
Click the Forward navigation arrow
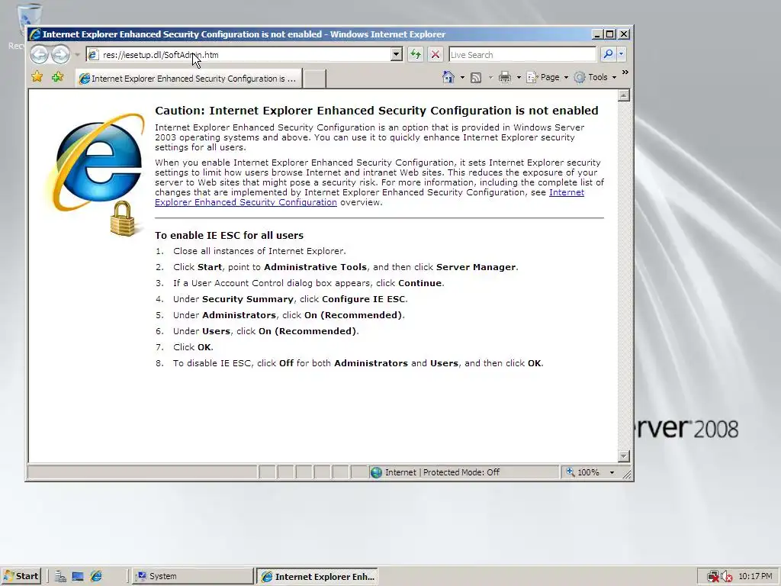[x=60, y=54]
